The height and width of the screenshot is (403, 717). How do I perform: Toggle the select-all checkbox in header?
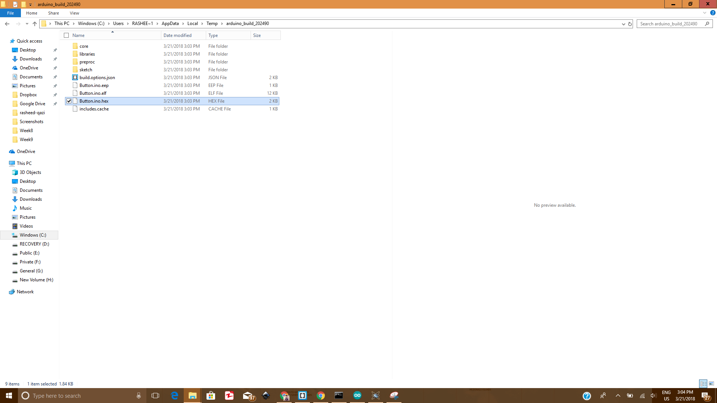pyautogui.click(x=66, y=35)
